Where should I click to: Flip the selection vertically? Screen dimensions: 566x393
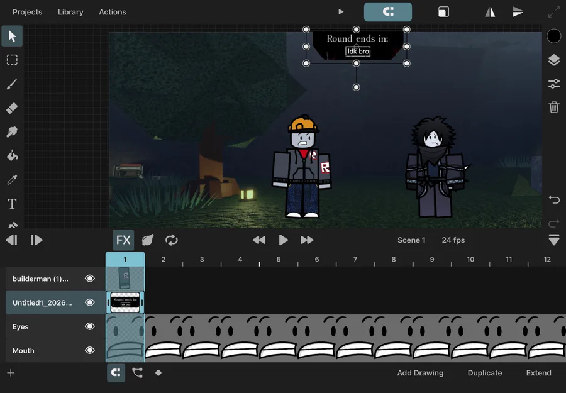[x=518, y=12]
